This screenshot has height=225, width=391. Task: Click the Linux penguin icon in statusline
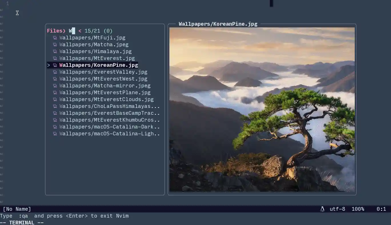coord(322,209)
